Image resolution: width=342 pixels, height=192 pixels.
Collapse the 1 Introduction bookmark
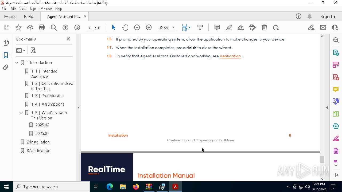click(17, 63)
